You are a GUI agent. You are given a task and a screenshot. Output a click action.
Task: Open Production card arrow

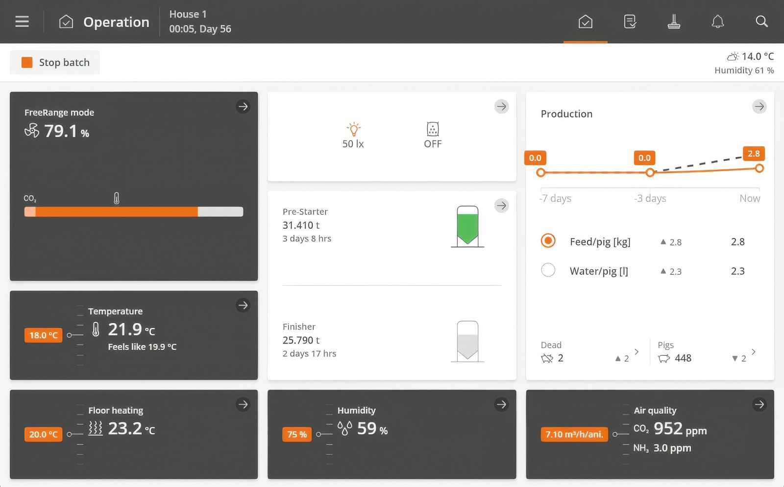(x=759, y=107)
